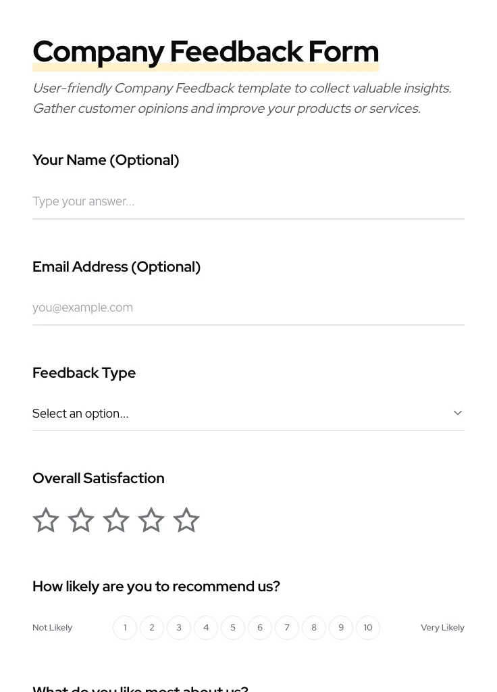Choose the fourth star rating
This screenshot has height=692, width=497.
[x=151, y=520]
